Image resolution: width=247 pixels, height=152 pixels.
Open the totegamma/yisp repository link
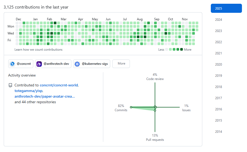click(x=28, y=91)
